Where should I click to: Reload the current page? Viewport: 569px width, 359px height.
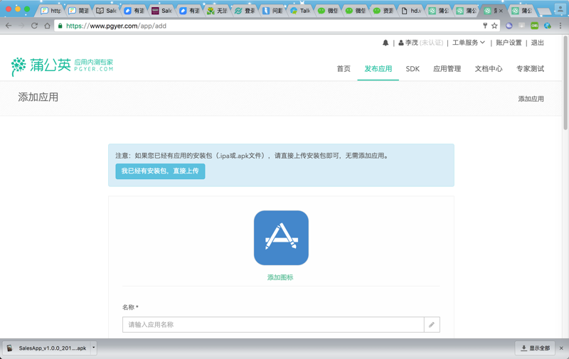click(x=34, y=26)
